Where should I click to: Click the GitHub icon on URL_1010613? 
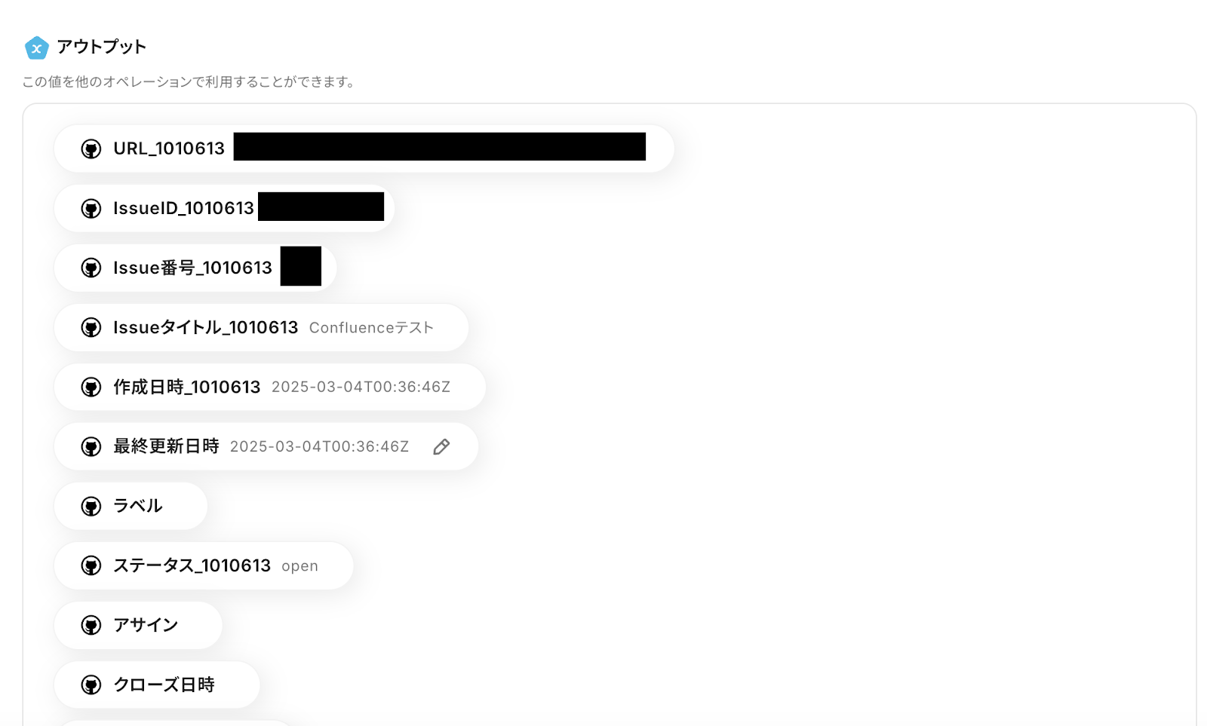pyautogui.click(x=91, y=149)
